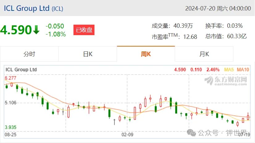Click the 3.935 low price label
Viewport: 255px width, 143px height.
tap(10, 127)
